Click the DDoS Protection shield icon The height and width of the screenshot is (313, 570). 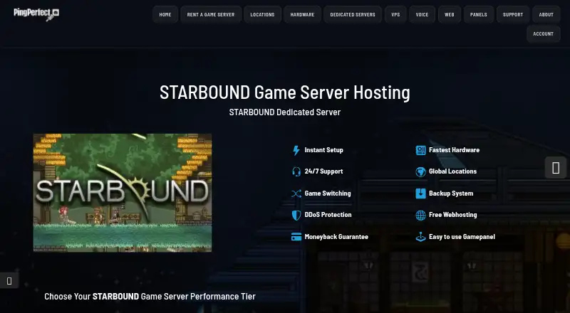pos(296,216)
